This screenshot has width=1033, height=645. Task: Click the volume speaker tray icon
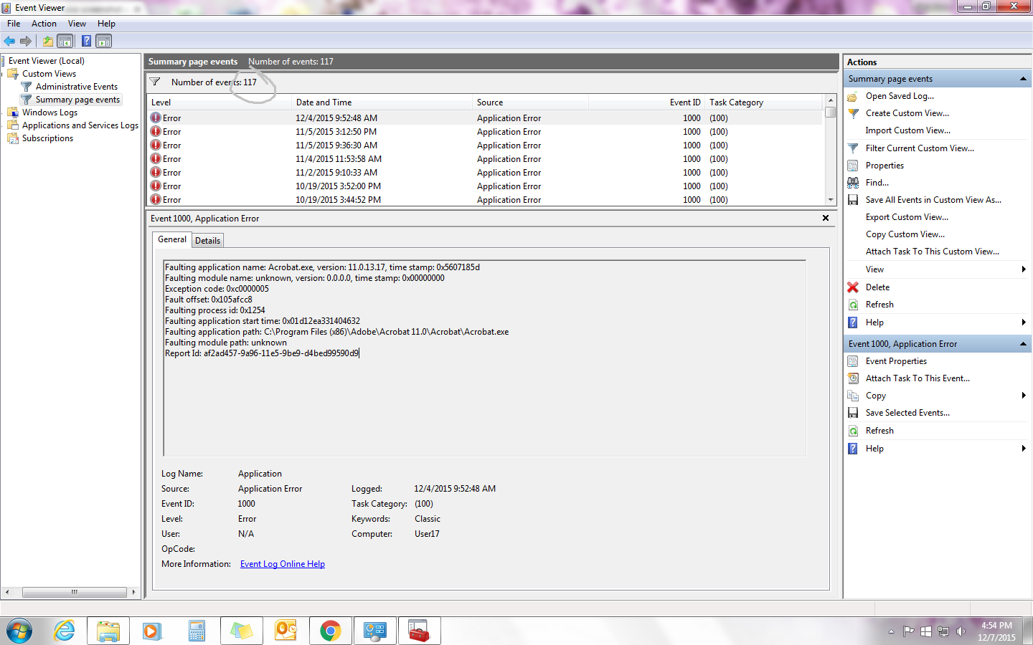point(961,631)
